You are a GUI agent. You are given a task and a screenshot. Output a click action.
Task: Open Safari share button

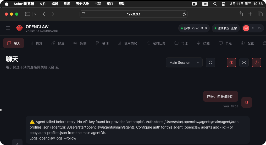click(x=241, y=14)
